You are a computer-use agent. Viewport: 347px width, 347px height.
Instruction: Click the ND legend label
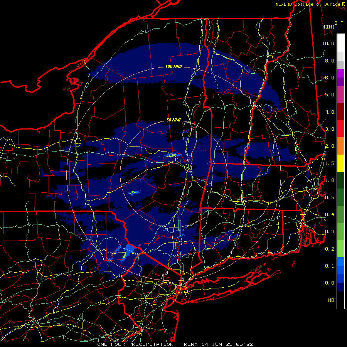click(x=331, y=300)
